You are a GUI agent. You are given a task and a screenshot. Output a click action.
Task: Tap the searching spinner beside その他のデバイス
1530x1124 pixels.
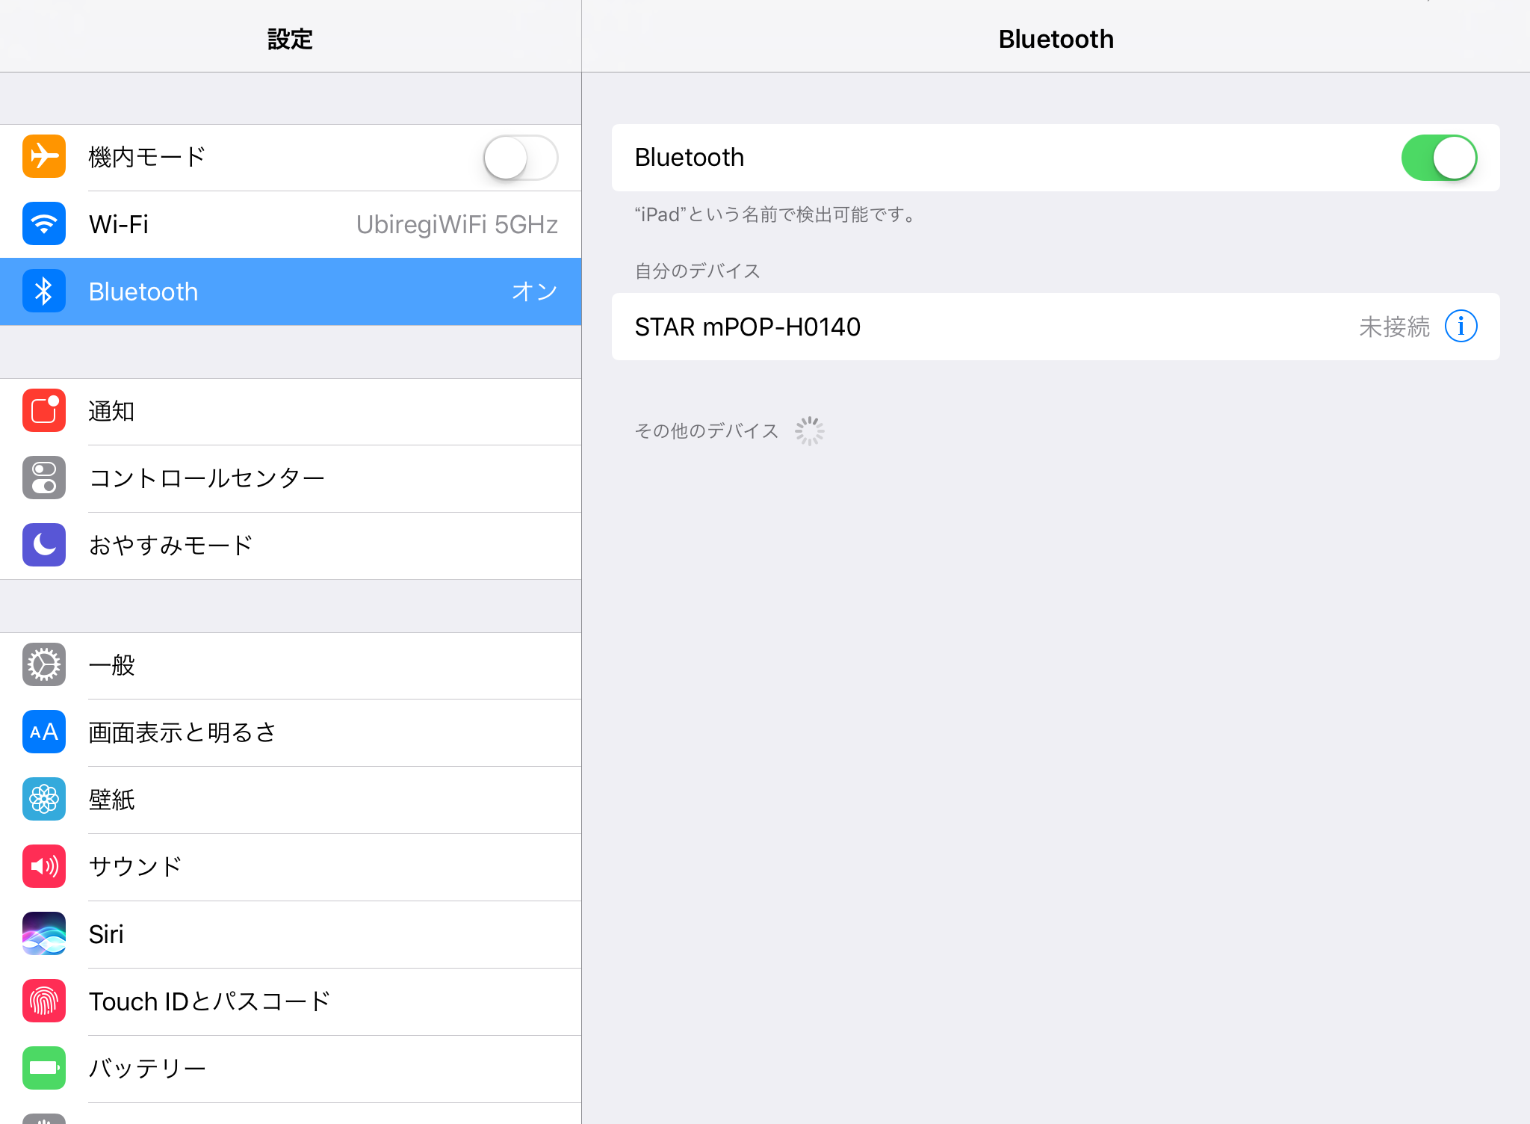809,430
